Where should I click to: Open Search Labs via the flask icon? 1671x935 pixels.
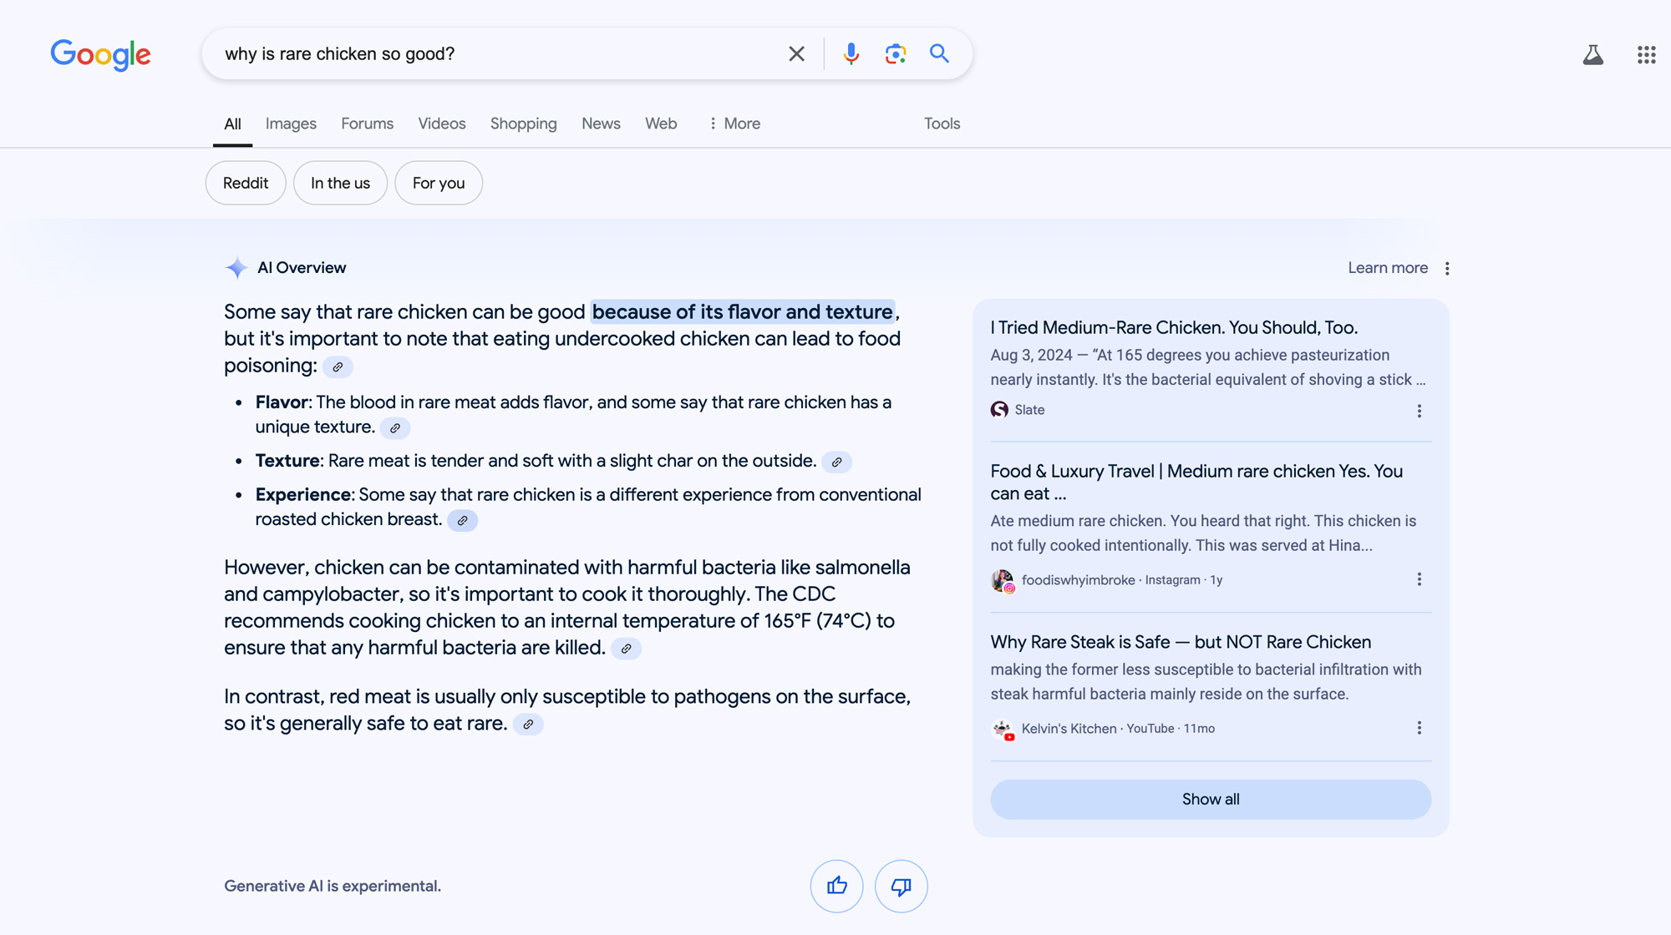(x=1593, y=54)
